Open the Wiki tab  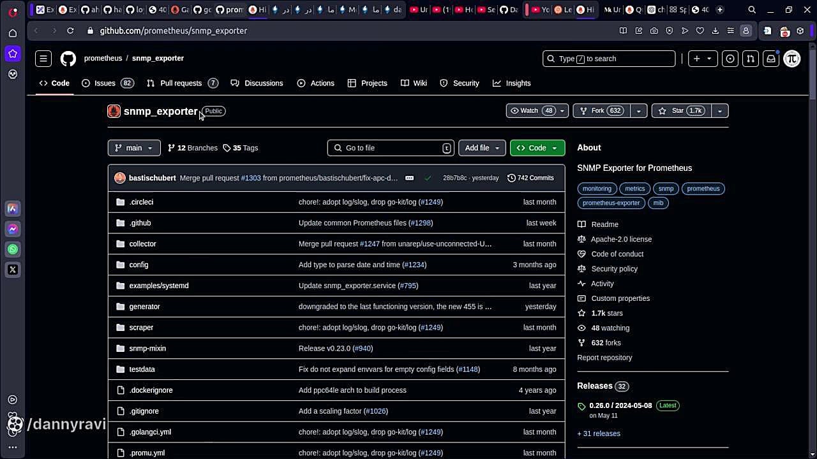pyautogui.click(x=414, y=84)
